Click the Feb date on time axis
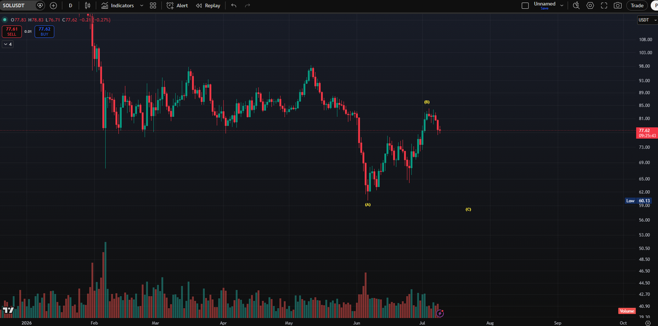The height and width of the screenshot is (326, 658). (x=94, y=323)
